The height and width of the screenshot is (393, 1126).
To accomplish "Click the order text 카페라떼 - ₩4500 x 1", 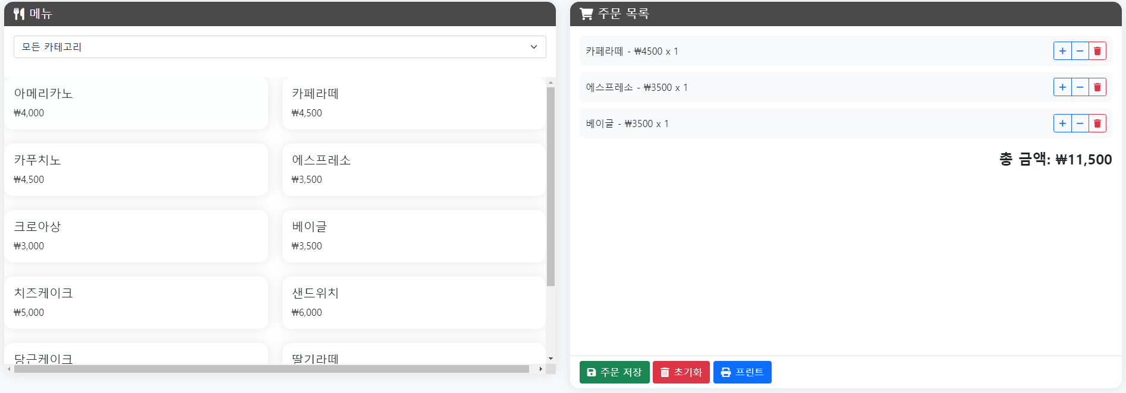I will click(x=632, y=51).
